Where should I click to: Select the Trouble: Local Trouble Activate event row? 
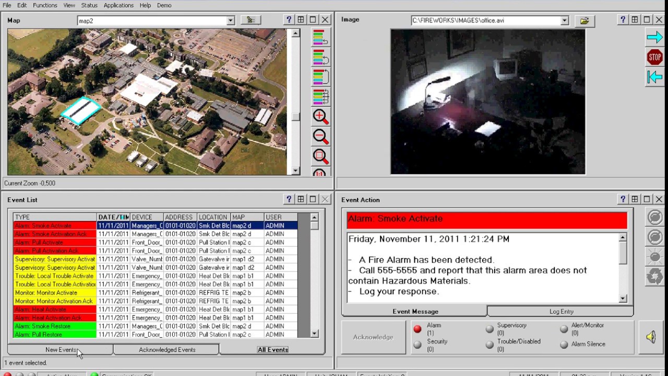[156, 276]
